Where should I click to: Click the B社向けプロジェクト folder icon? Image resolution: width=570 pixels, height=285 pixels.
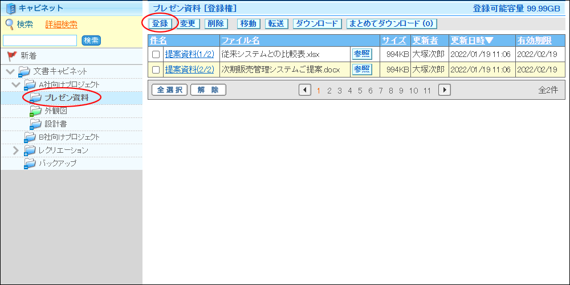click(x=30, y=137)
